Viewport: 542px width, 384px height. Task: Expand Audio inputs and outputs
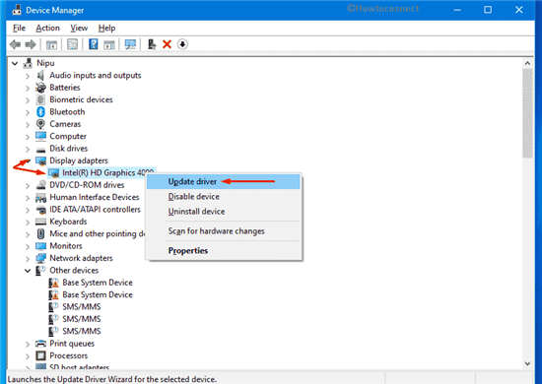click(28, 76)
